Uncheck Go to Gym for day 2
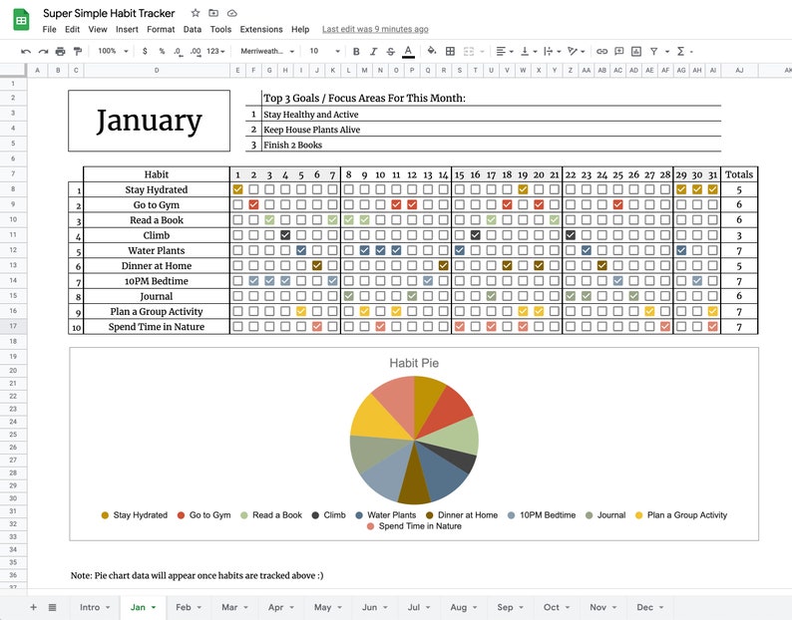This screenshot has width=792, height=620. [x=253, y=204]
